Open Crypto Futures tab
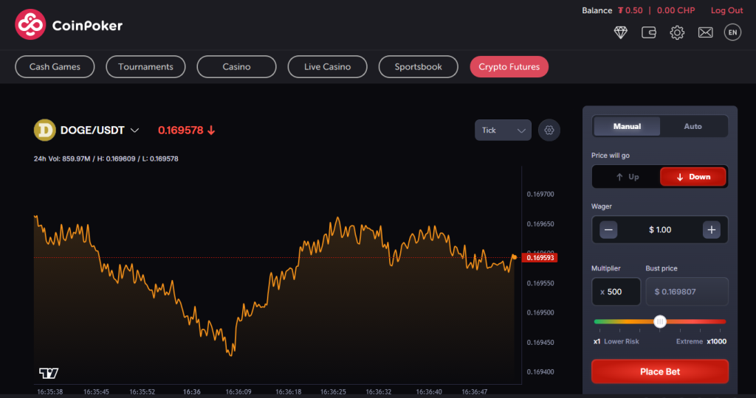756x398 pixels. (x=509, y=66)
